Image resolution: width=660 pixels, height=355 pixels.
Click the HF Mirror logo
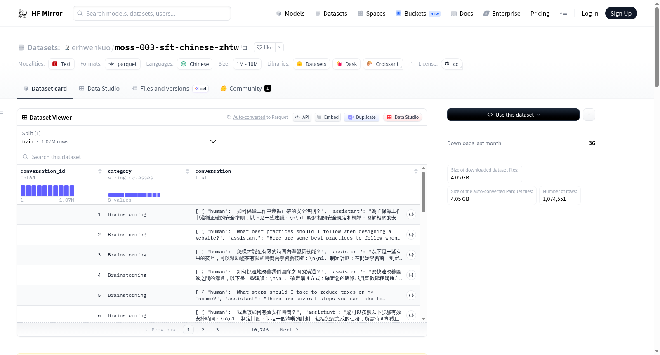click(x=40, y=13)
